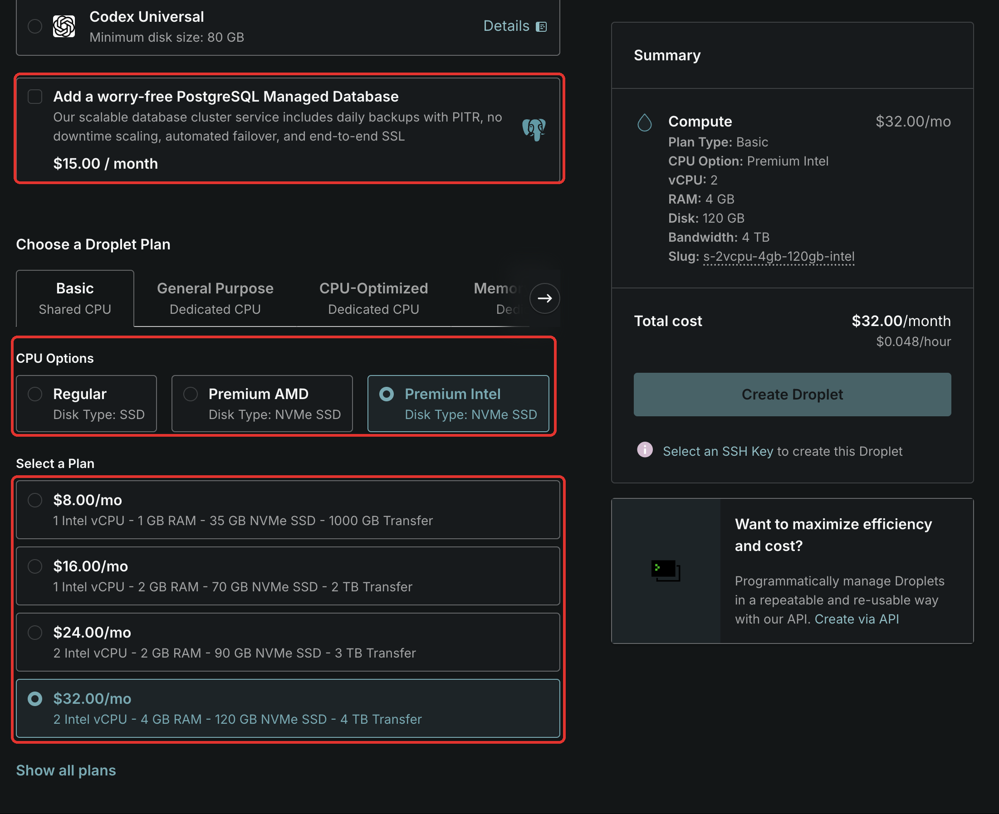The image size is (999, 814).
Task: Click the Compute droplet icon in Summary
Action: [645, 122]
